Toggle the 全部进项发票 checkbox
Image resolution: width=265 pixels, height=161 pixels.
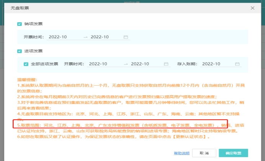[26, 64]
